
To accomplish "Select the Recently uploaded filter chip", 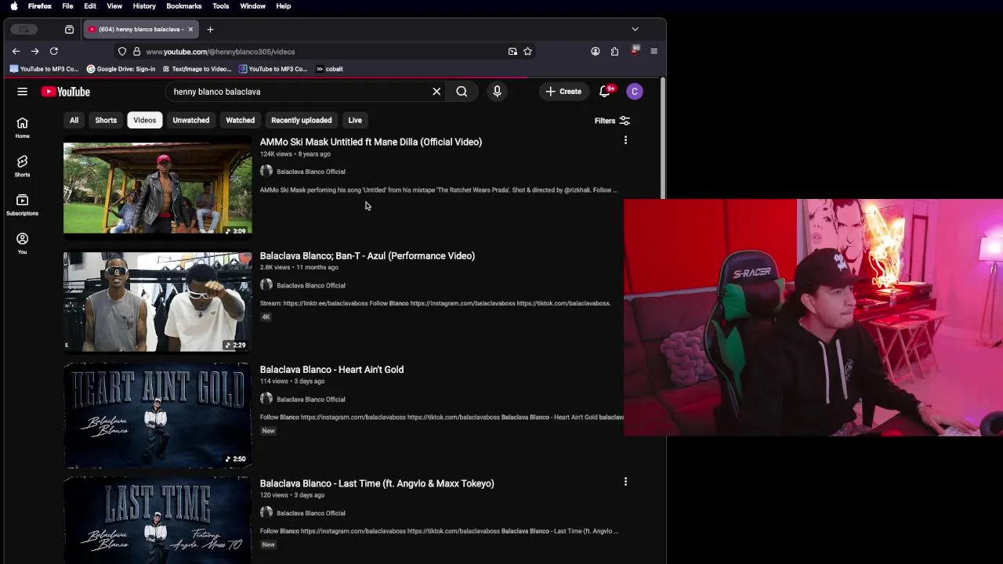I will click(301, 120).
